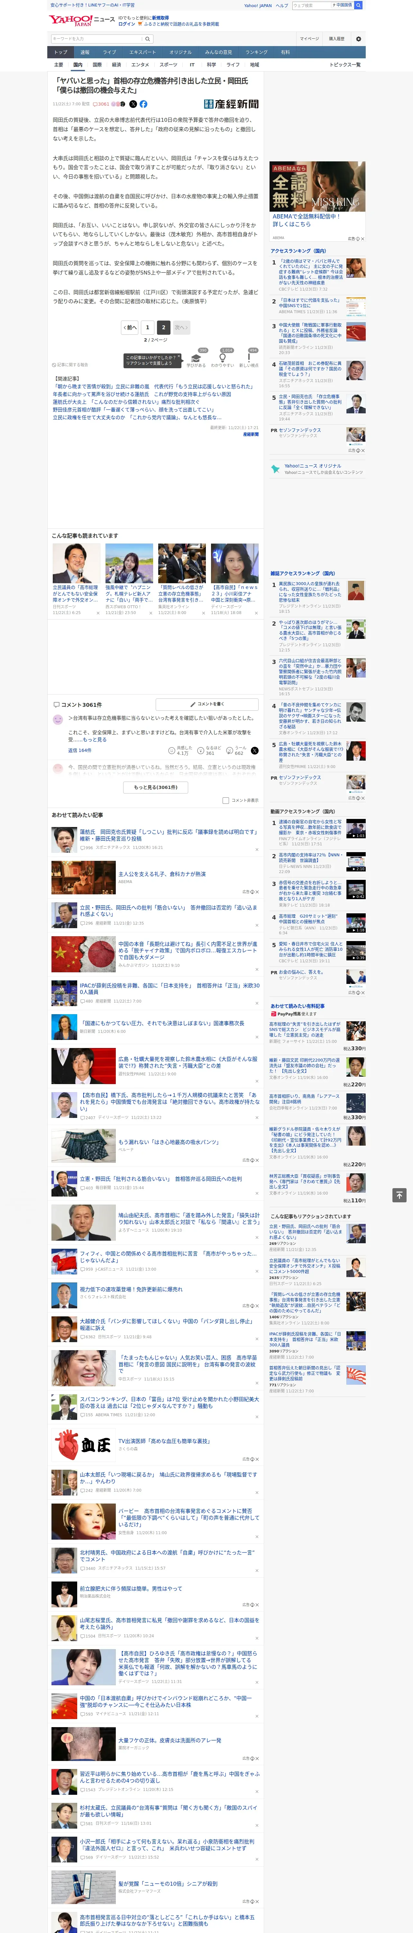Select page 1 in pagination

click(x=148, y=327)
